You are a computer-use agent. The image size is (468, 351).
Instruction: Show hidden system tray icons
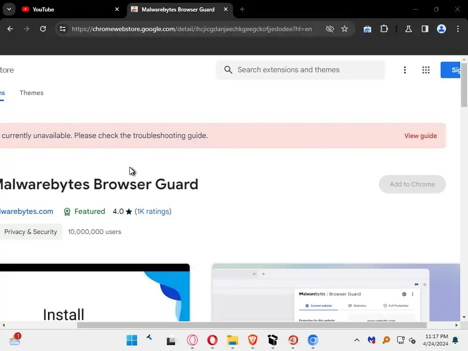point(356,340)
